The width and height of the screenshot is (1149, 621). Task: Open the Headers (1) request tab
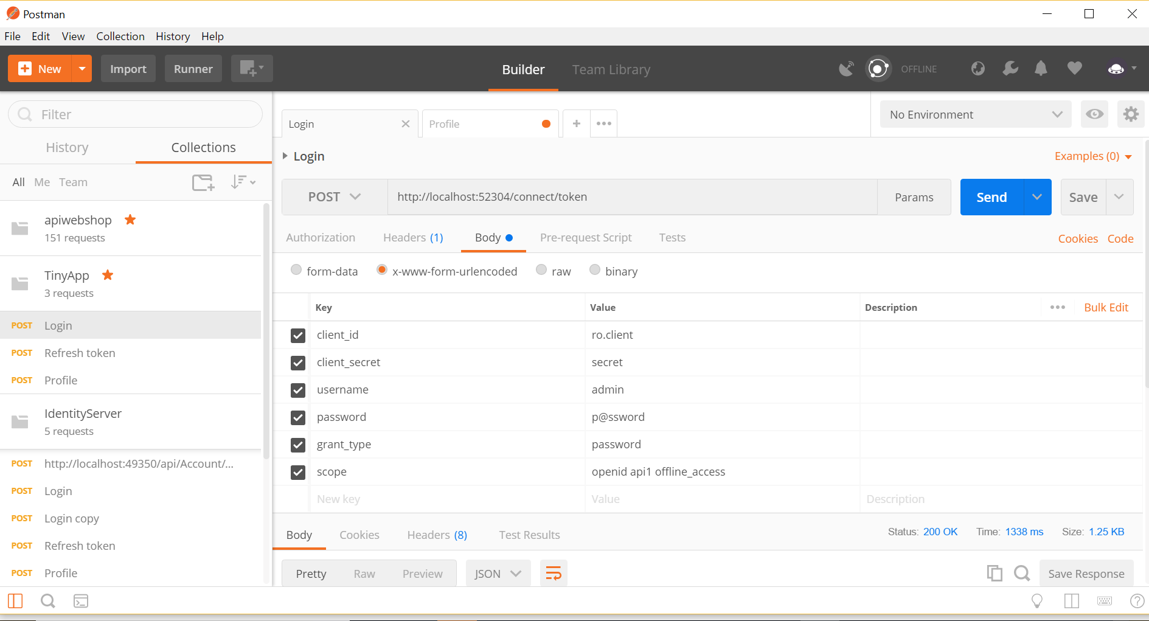click(413, 237)
